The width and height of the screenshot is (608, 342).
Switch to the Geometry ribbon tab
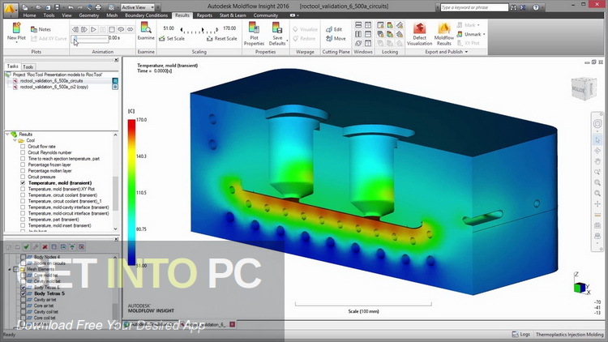(x=89, y=15)
